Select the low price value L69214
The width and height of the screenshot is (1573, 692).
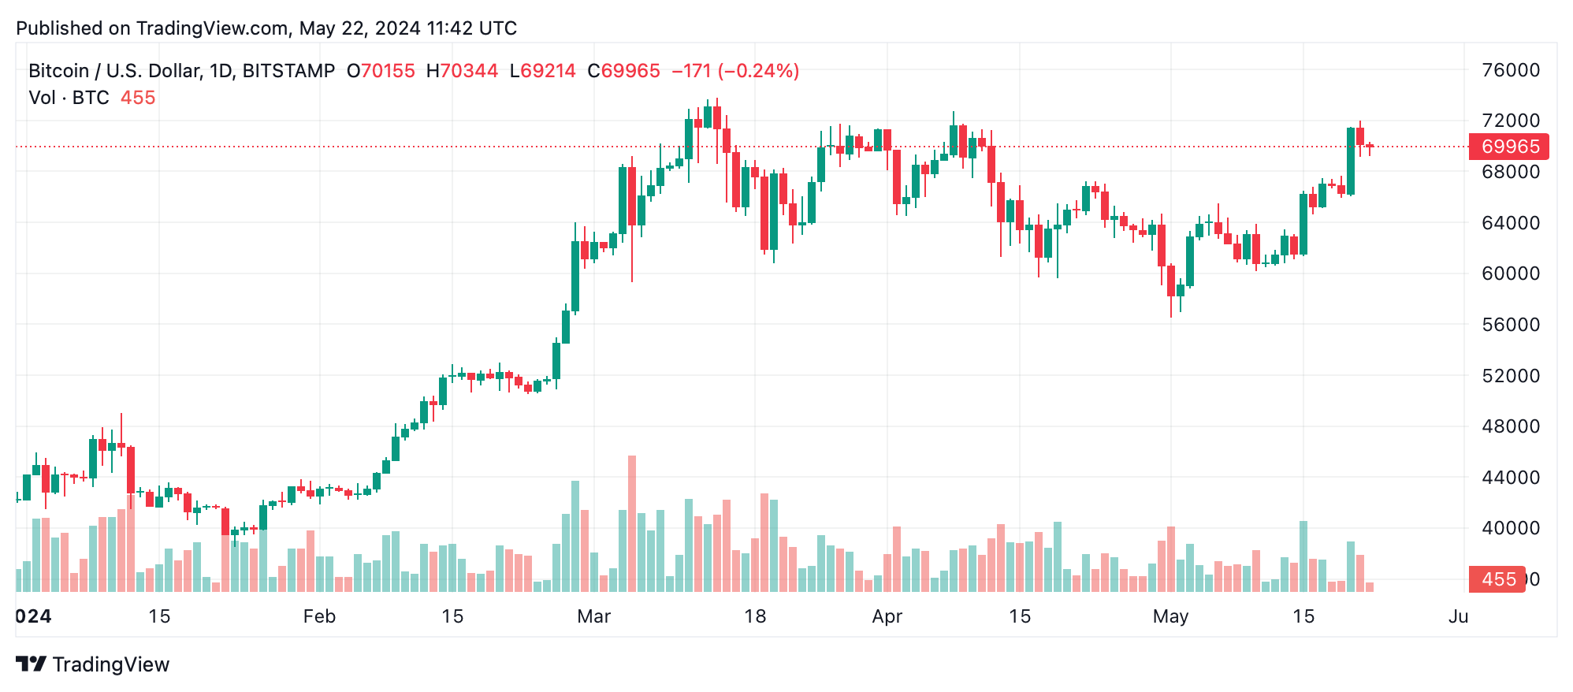(542, 71)
